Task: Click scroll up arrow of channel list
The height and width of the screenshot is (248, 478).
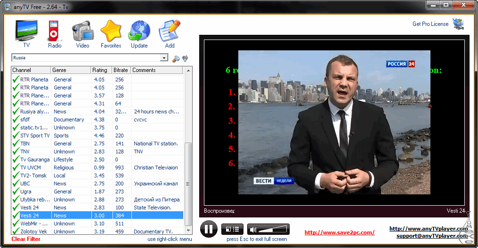Action: [x=188, y=71]
